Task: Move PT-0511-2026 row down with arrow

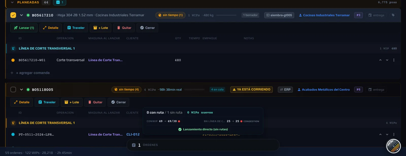Action: 387,135
